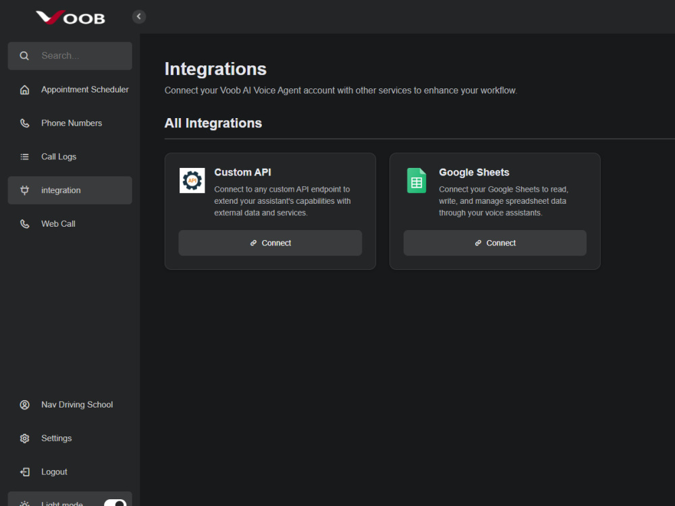Viewport: 675px width, 506px height.
Task: Click Logout in the sidebar
Action: click(70, 472)
